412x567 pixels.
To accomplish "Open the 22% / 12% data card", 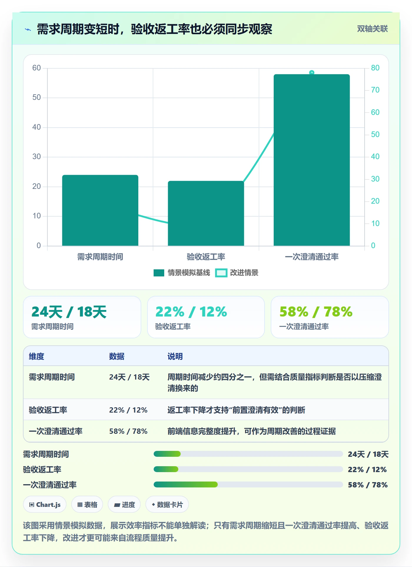I will pyautogui.click(x=206, y=317).
